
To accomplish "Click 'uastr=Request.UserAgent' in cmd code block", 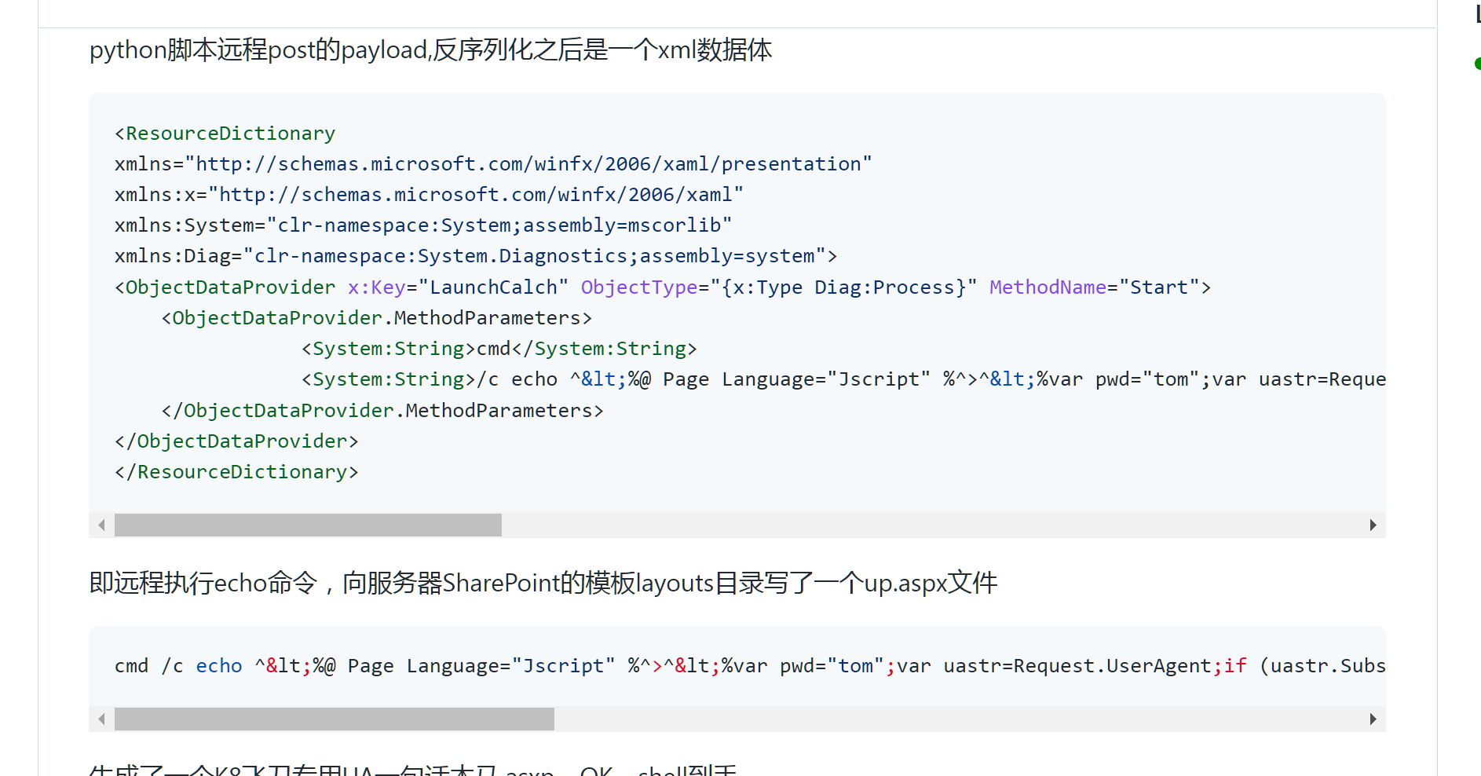I will [x=1077, y=666].
